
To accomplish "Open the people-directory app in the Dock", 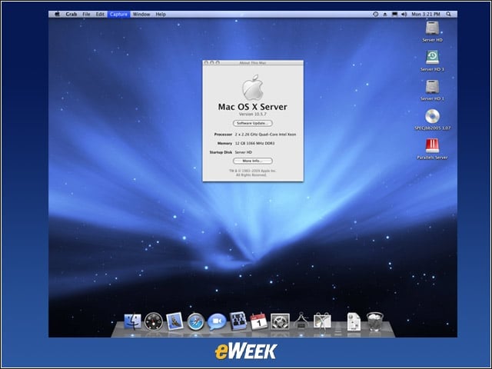I will (x=238, y=321).
